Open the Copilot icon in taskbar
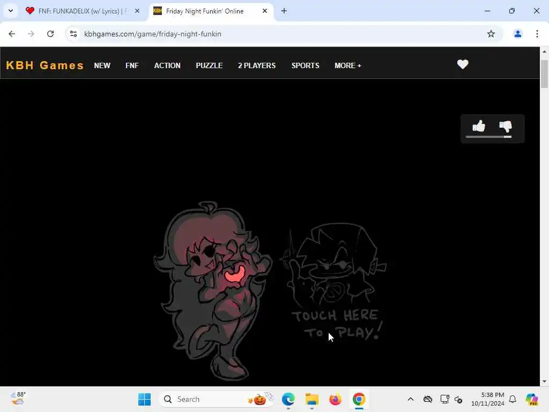This screenshot has height=412, width=549. (531, 399)
